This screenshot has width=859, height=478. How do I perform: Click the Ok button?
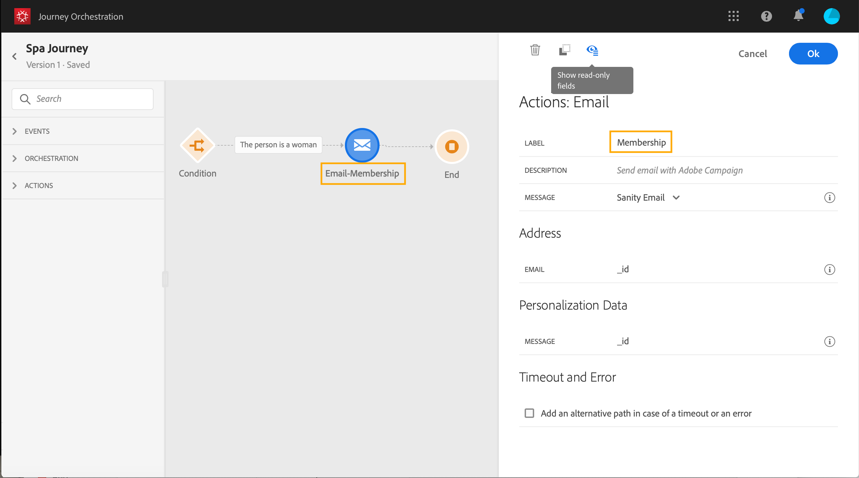pyautogui.click(x=813, y=54)
